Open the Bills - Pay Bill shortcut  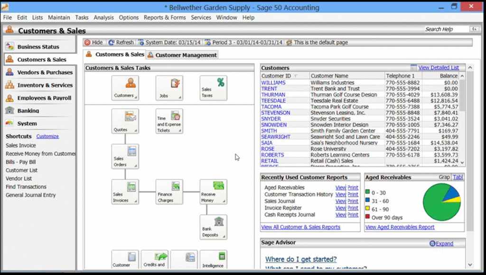coord(21,162)
